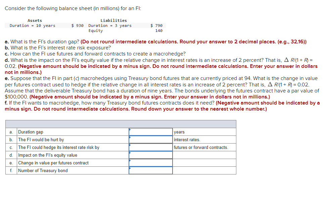Select the change in value per futures contract field
This screenshot has width=328, height=198.
150,163
